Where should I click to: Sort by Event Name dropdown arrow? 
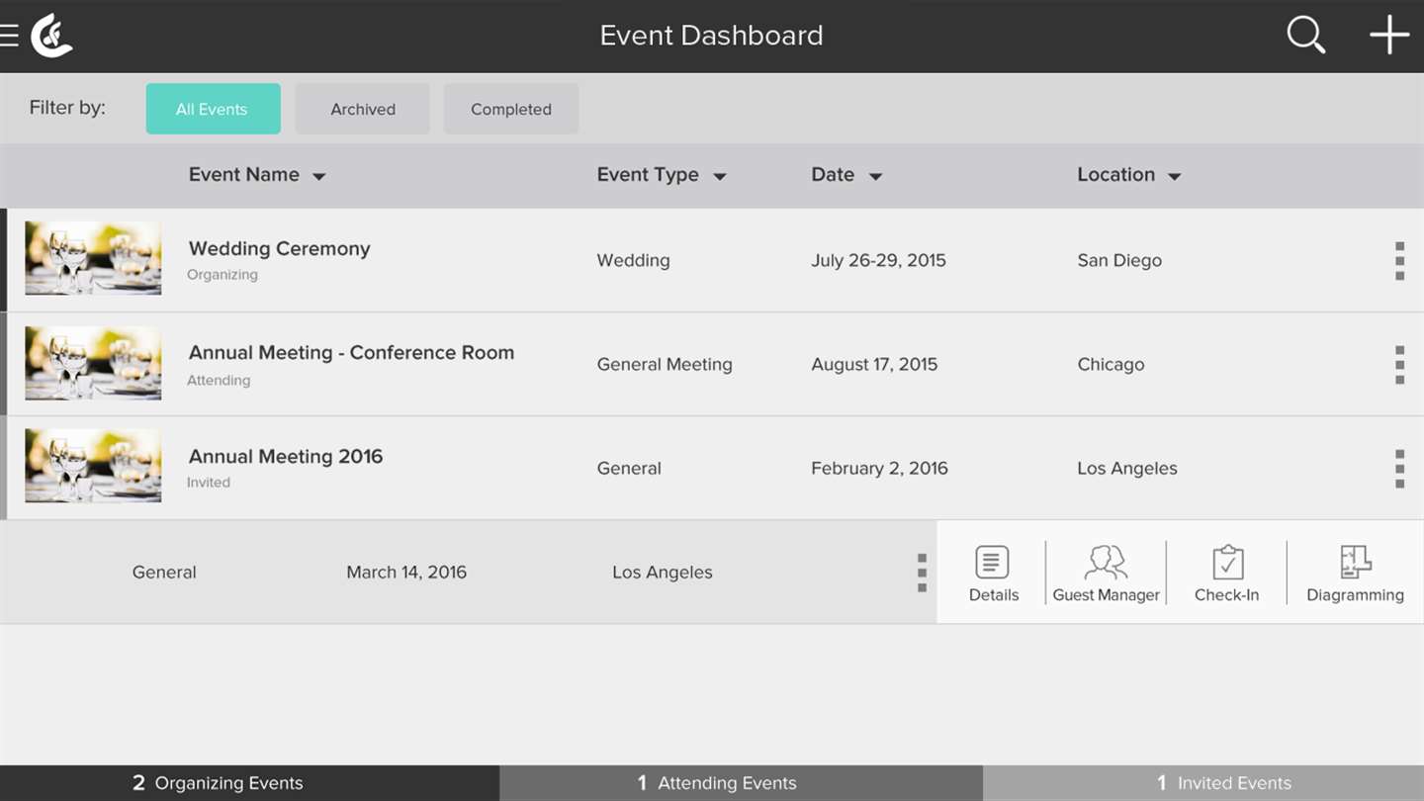click(x=319, y=177)
